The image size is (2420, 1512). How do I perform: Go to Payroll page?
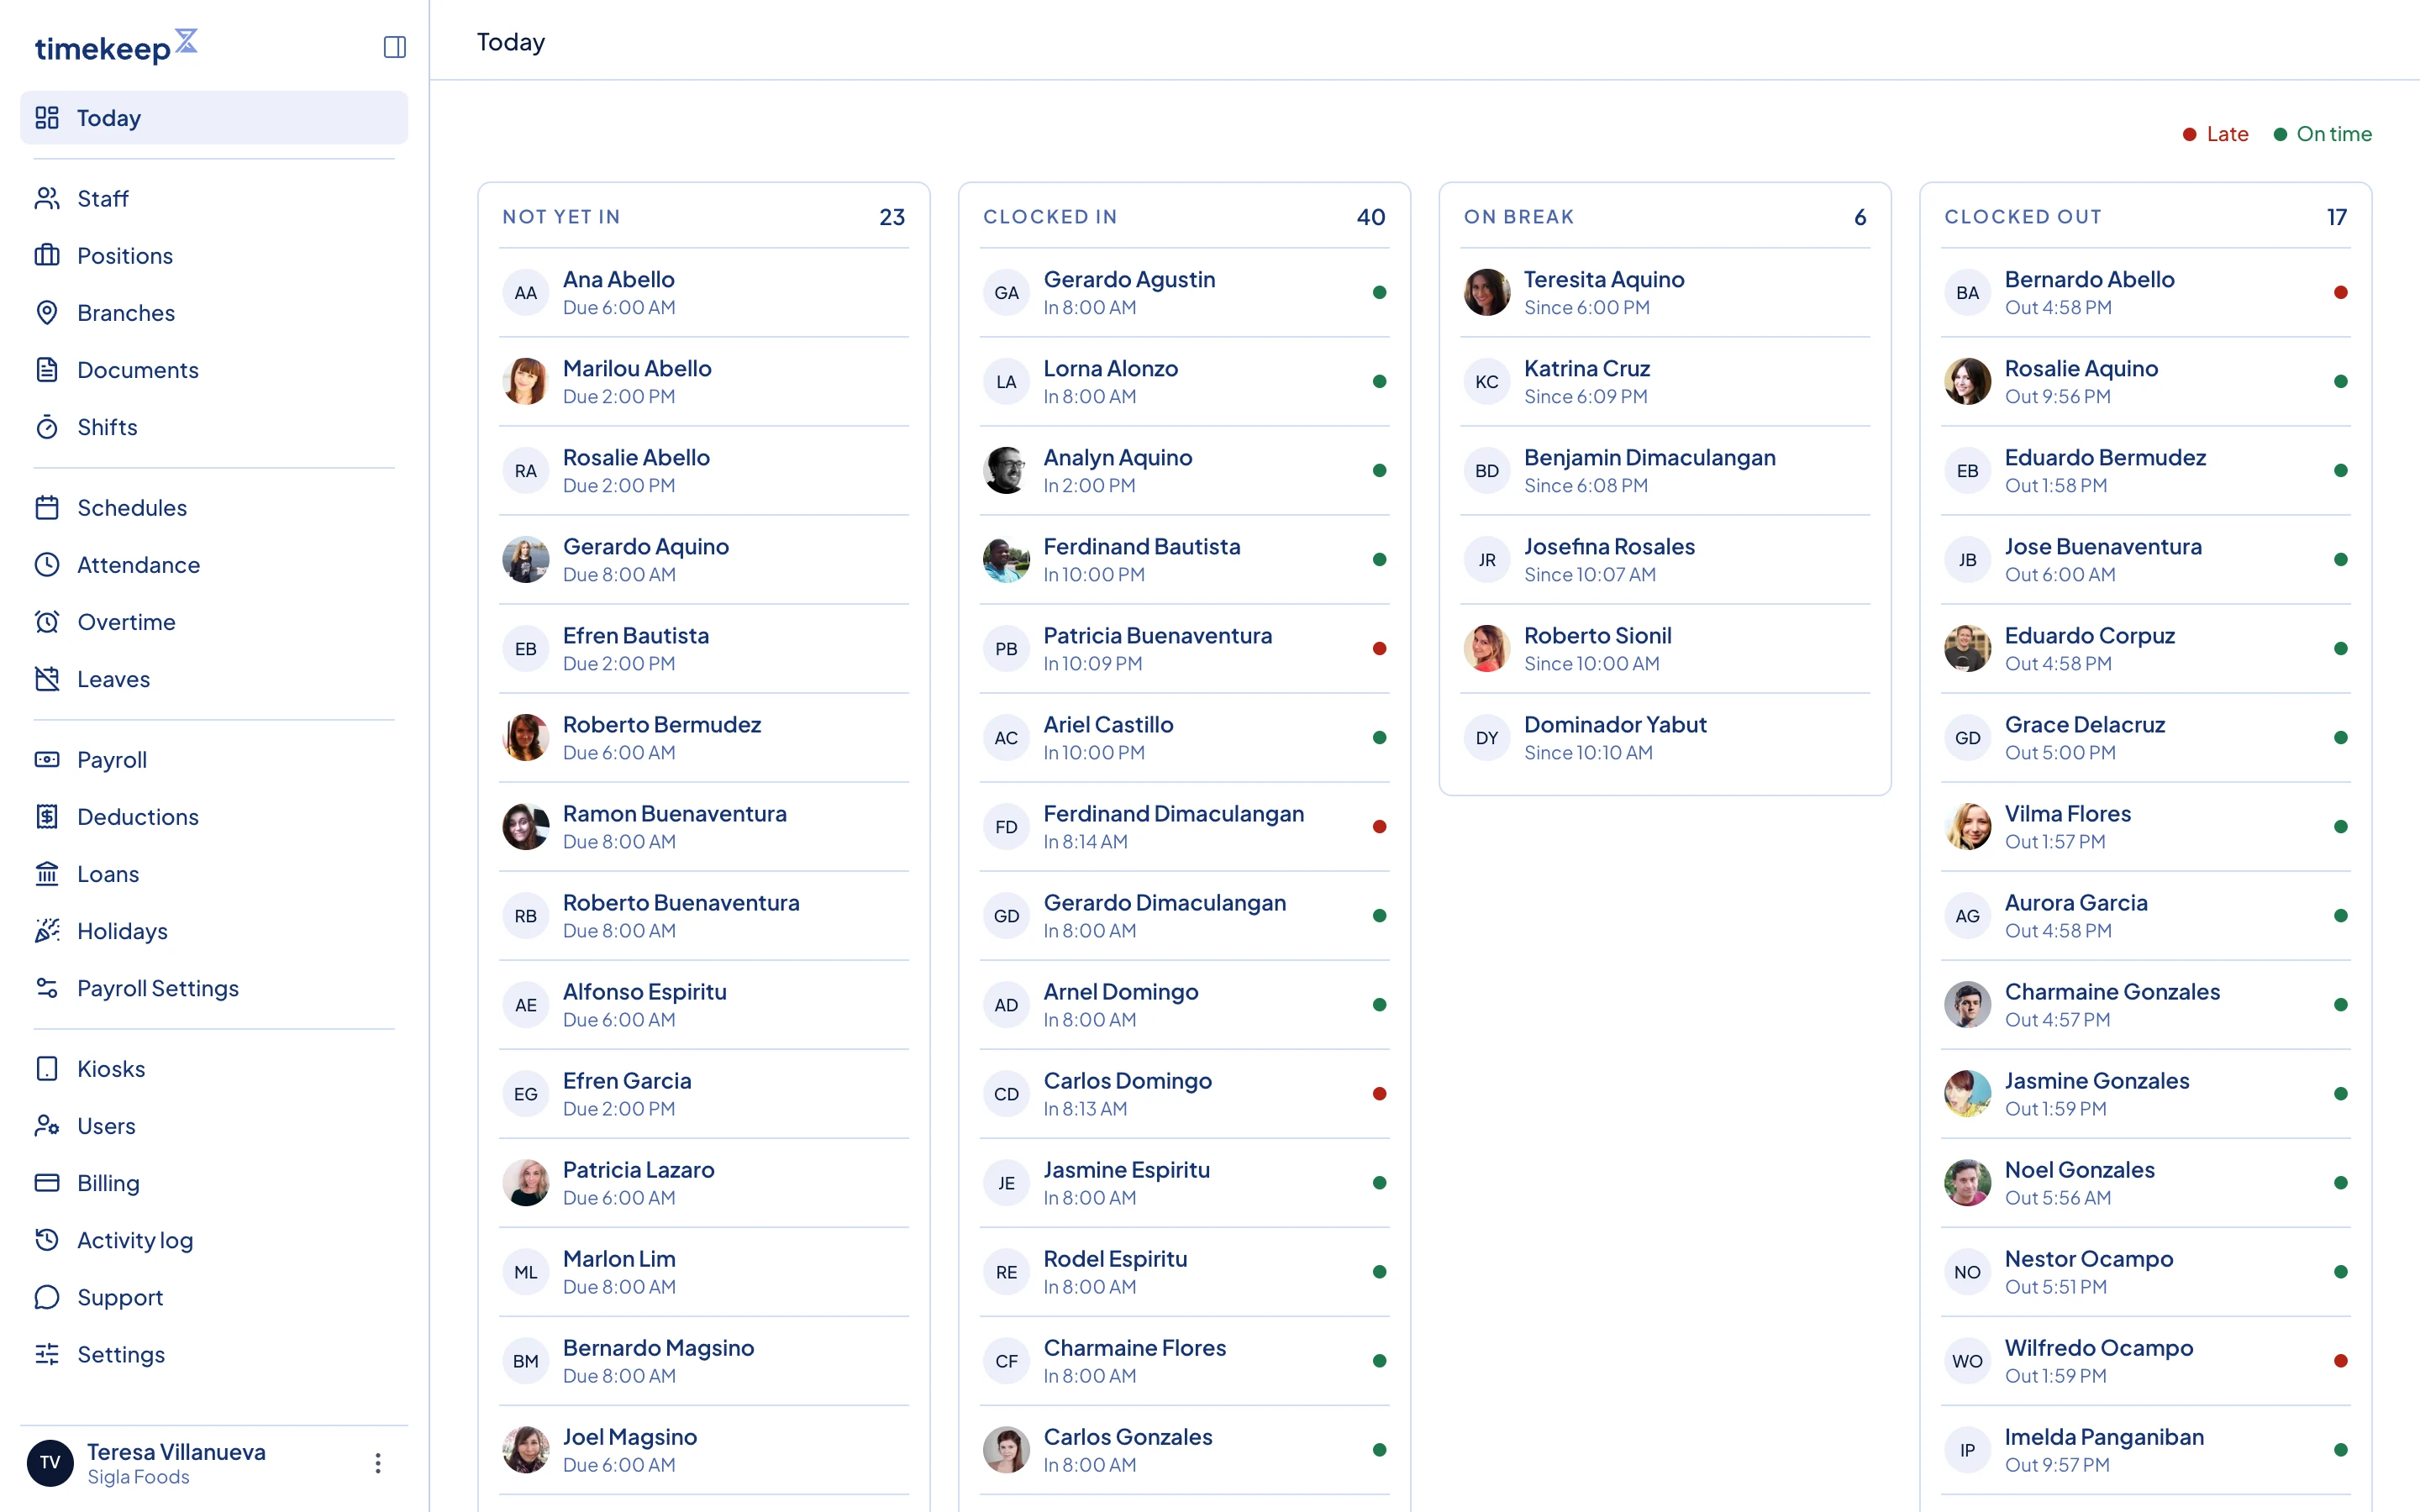(x=214, y=759)
